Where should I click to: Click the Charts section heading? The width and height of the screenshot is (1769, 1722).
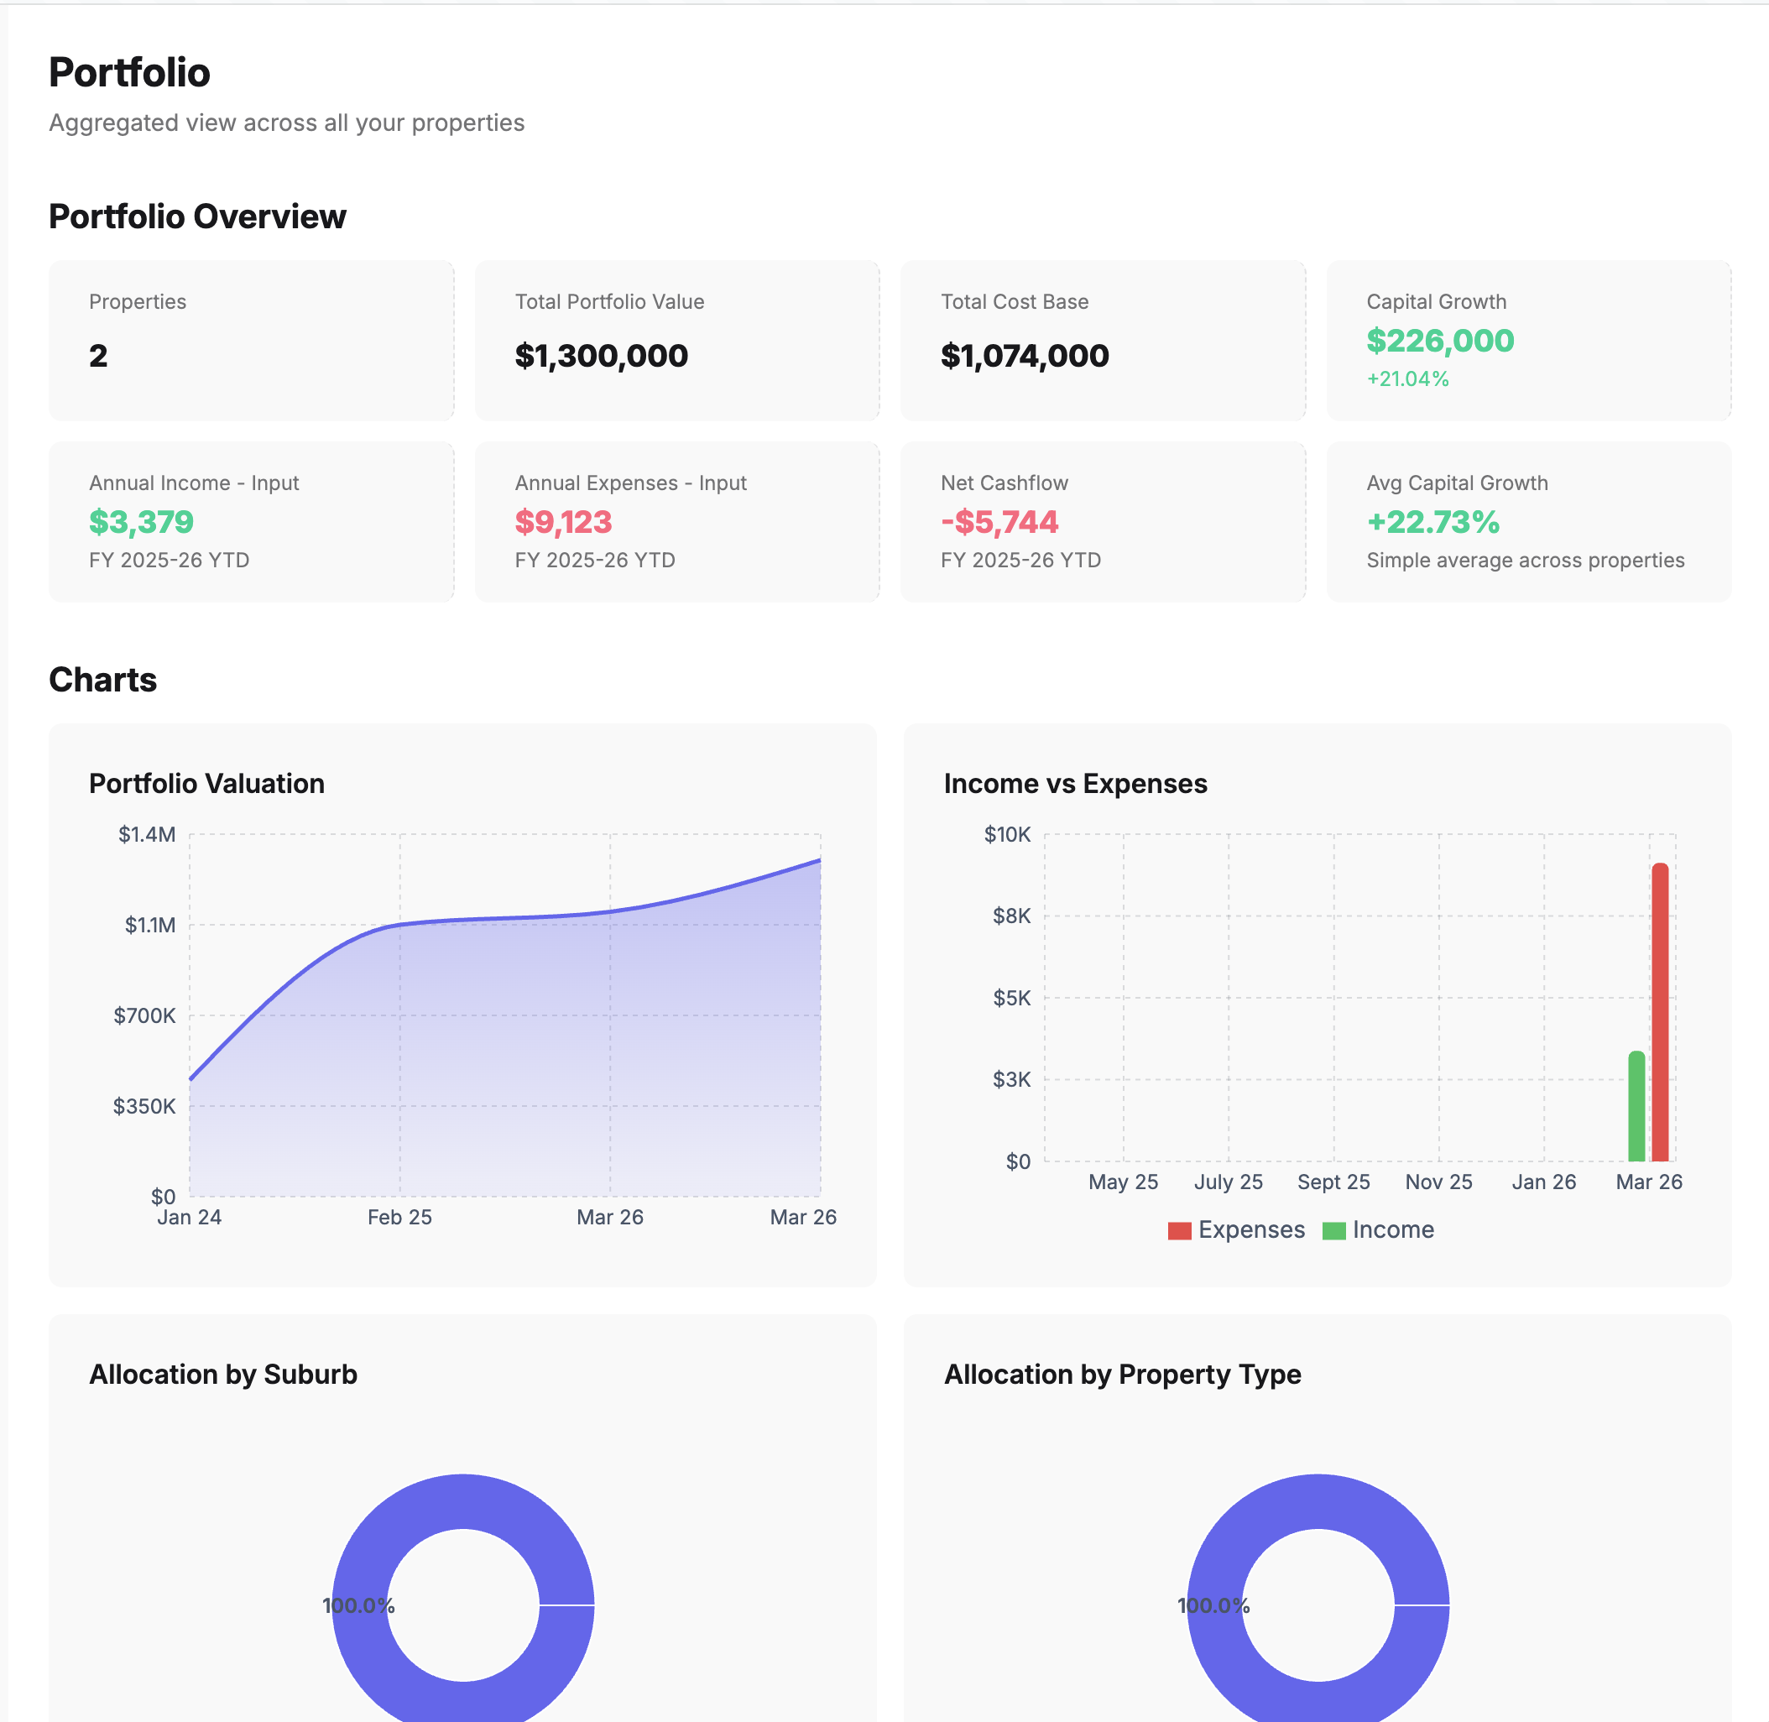tap(103, 679)
